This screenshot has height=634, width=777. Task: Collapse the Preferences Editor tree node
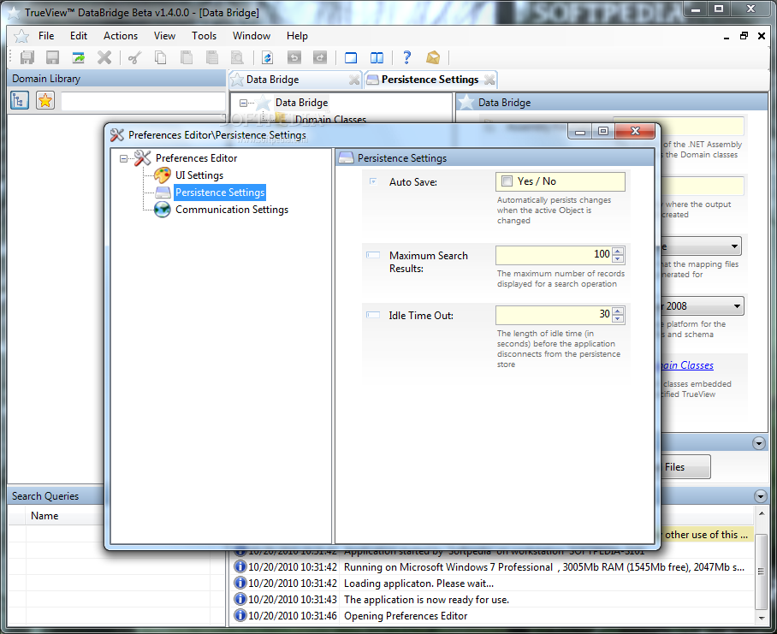123,158
